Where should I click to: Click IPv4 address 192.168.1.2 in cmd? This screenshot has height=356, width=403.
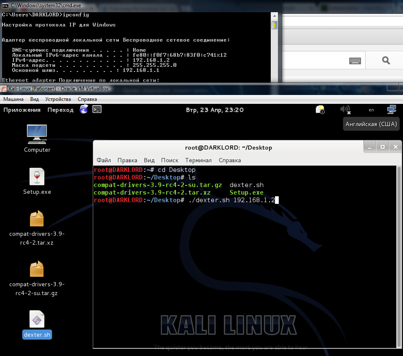[x=151, y=60]
